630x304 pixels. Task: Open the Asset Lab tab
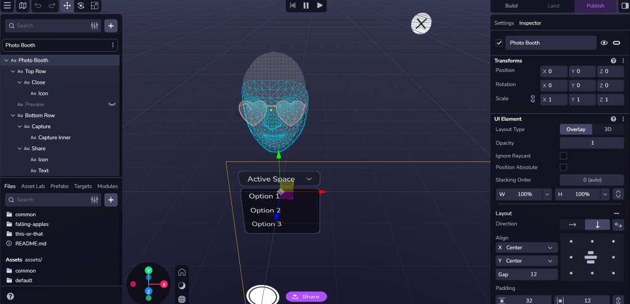coord(33,186)
